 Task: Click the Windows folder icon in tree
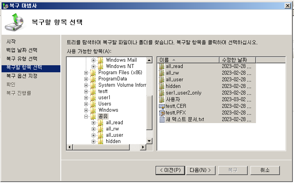coord(93,110)
